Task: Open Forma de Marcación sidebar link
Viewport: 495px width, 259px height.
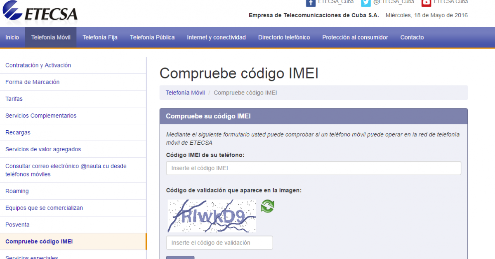Action: [33, 82]
